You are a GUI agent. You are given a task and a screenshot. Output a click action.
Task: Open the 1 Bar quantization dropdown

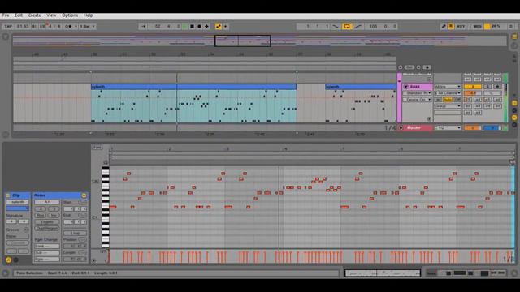[x=88, y=27]
